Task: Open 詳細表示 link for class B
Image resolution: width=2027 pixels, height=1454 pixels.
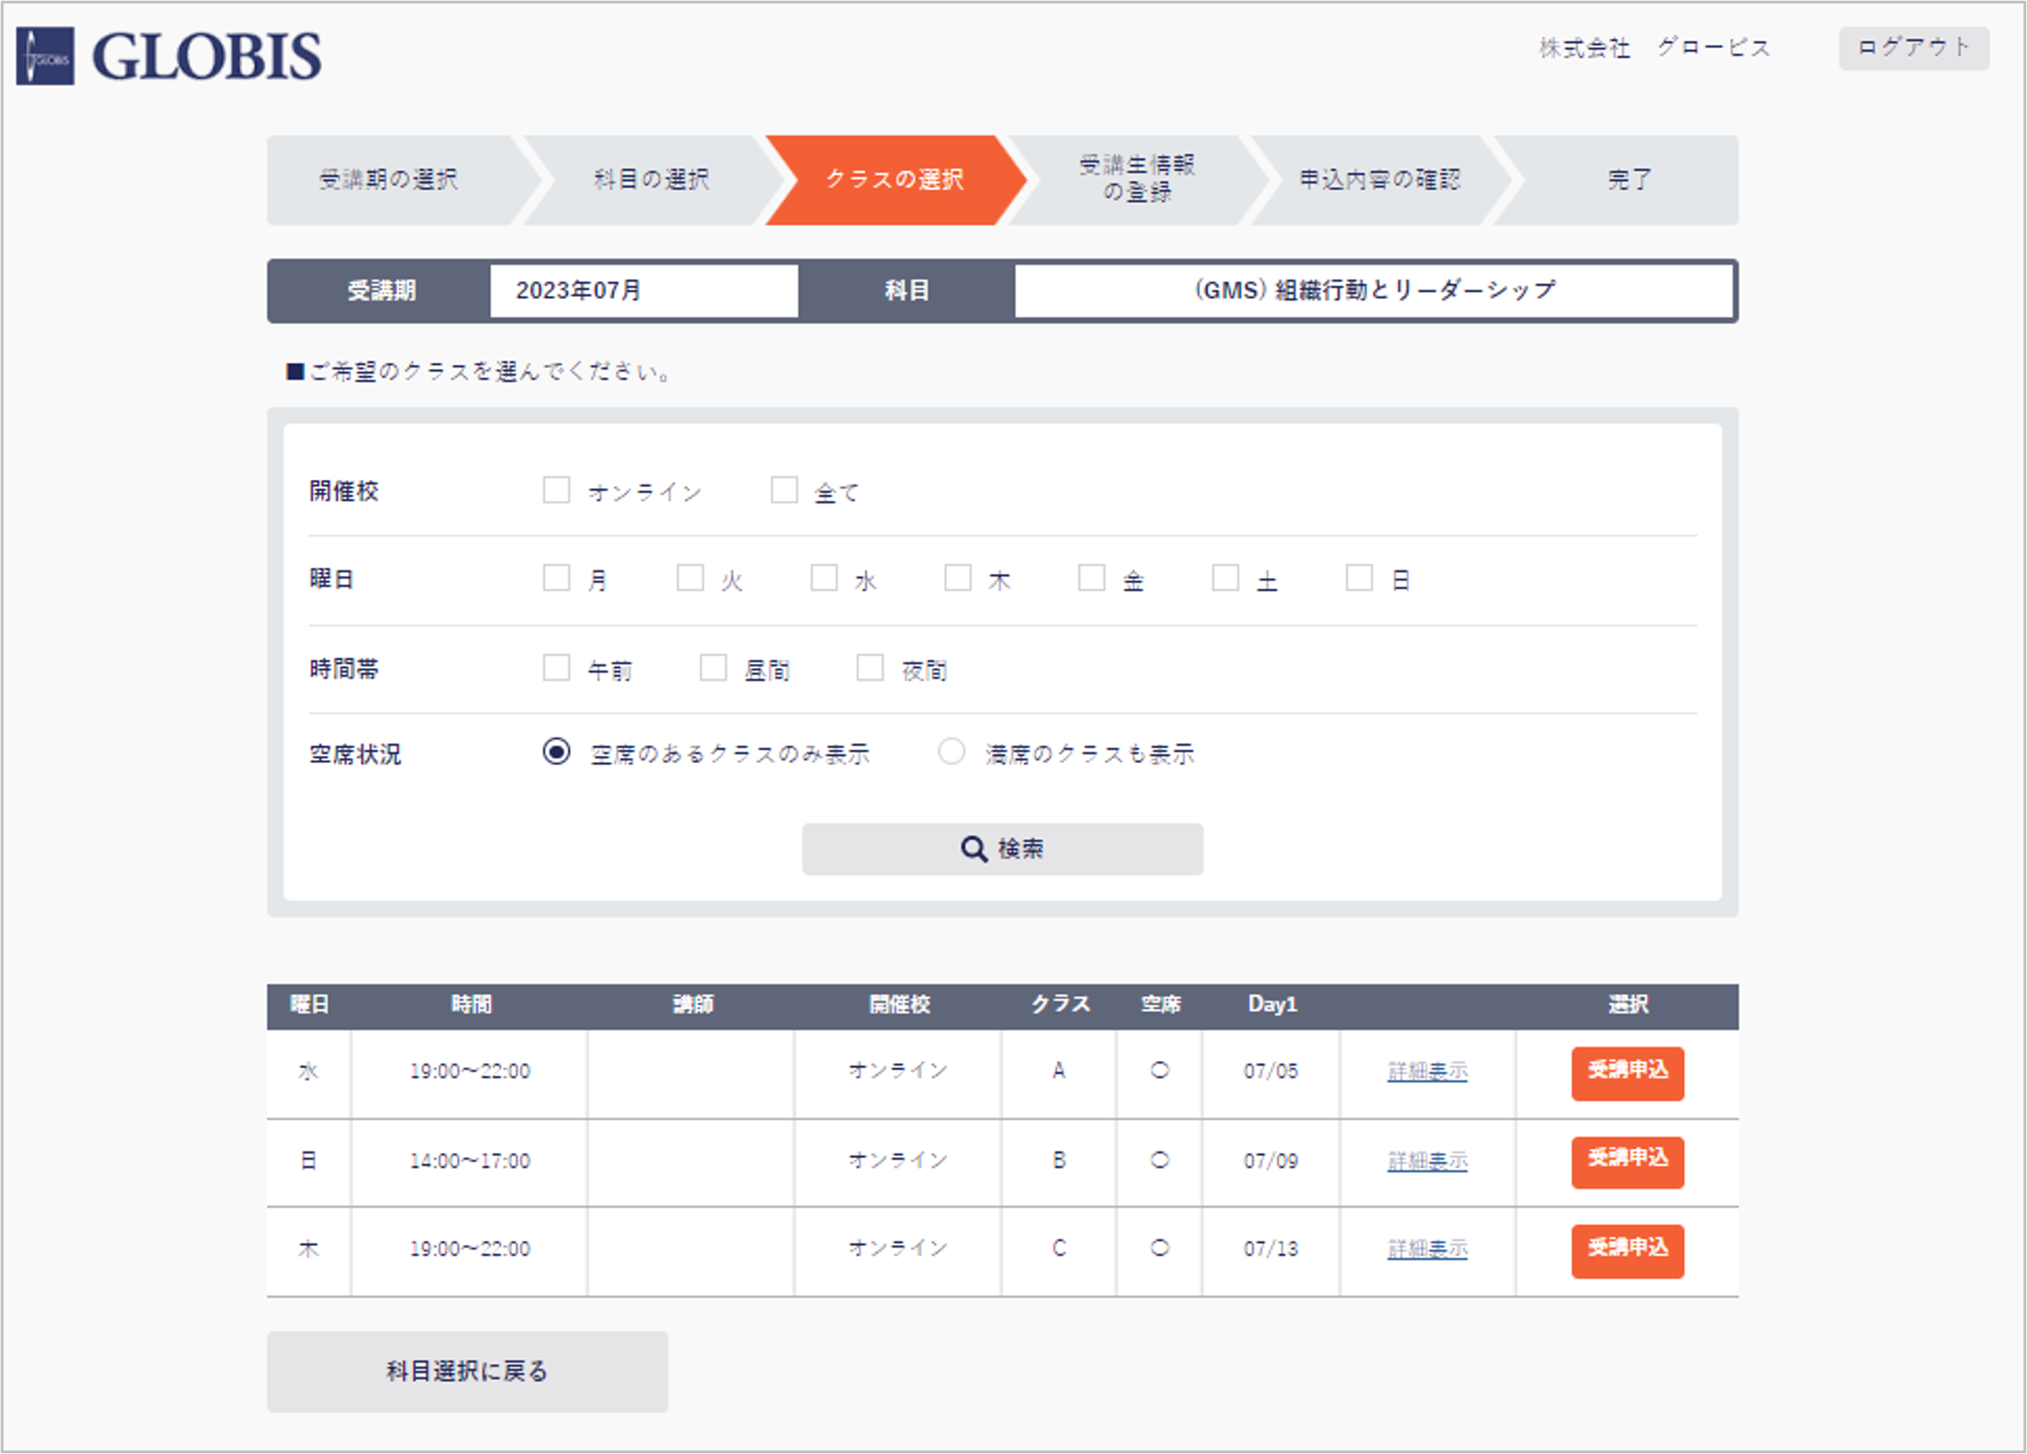Action: coord(1427,1161)
